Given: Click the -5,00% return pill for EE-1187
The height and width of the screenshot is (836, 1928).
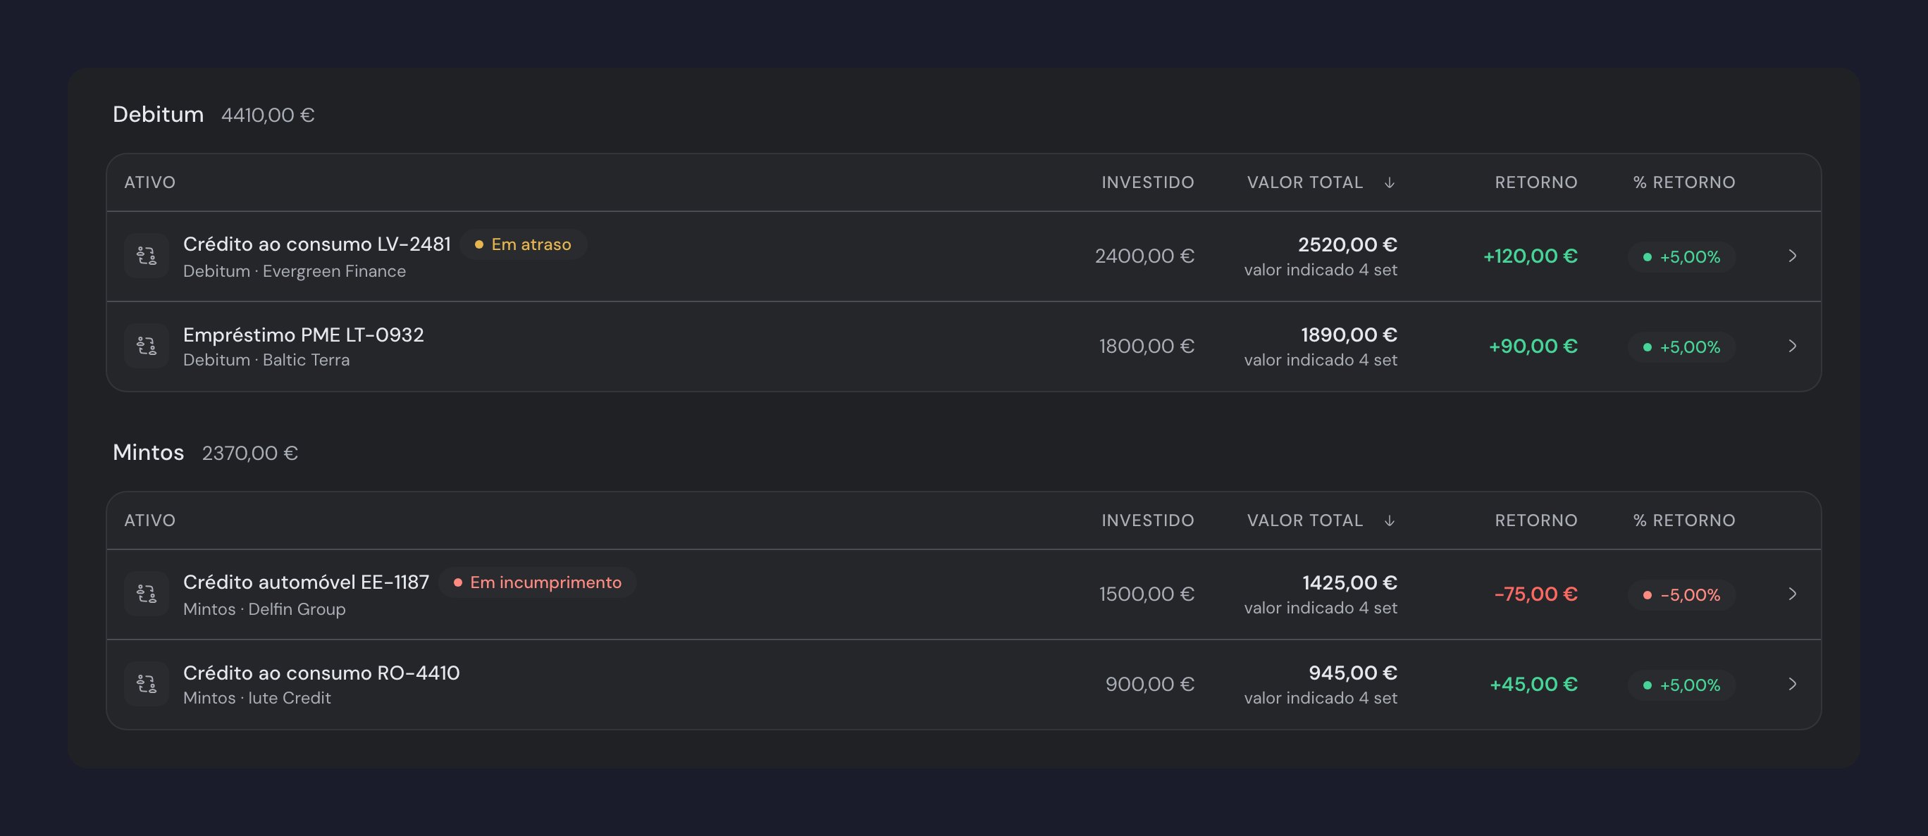Looking at the screenshot, I should tap(1682, 595).
